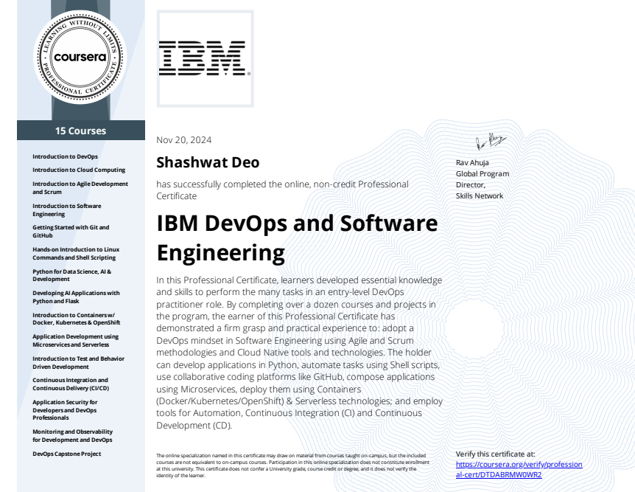Screen dimensions: 635x492
Task: Select 'Hands-on Introduction to Linux Commands' course
Action: point(76,254)
